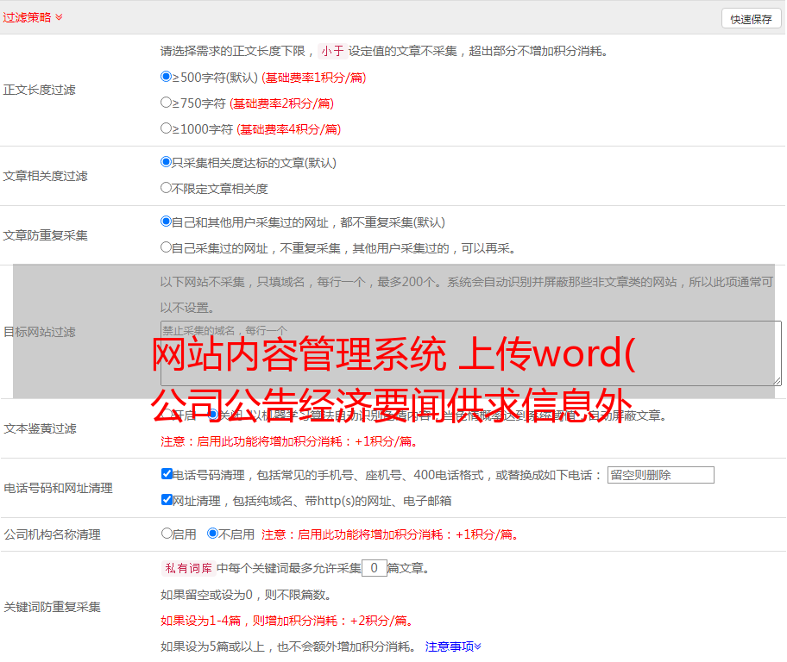Image resolution: width=787 pixels, height=662 pixels.
Task: Click the domain textarea resize handle
Action: [777, 381]
